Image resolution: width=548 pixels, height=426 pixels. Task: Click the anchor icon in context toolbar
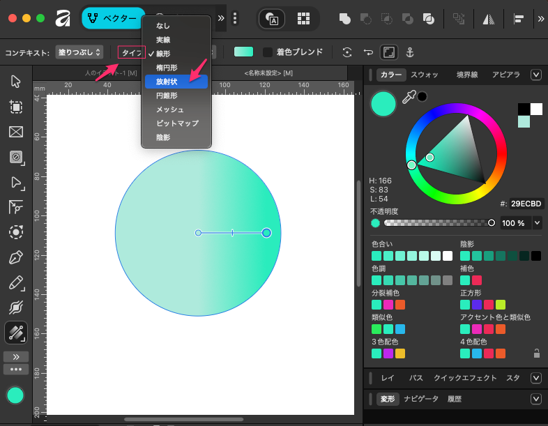410,52
